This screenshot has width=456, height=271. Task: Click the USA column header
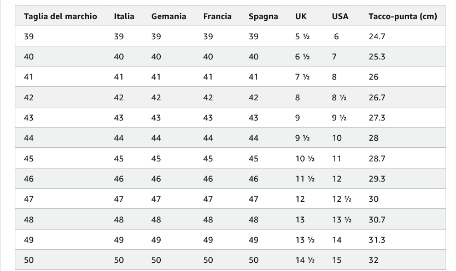(x=340, y=16)
